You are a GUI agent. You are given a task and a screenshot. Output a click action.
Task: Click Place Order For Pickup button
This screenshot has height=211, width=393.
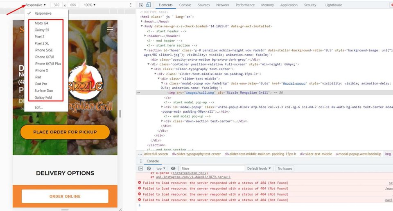[x=65, y=132]
